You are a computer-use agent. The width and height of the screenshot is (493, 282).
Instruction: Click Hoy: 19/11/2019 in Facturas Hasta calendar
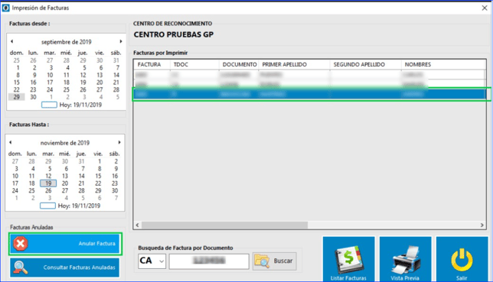click(x=80, y=206)
